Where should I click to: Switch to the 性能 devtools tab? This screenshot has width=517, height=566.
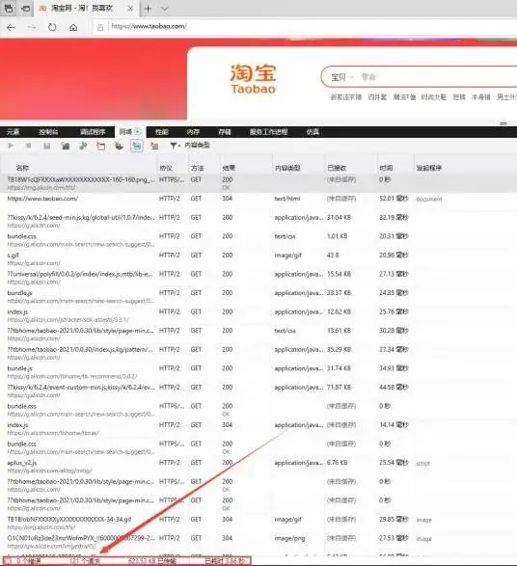click(162, 132)
